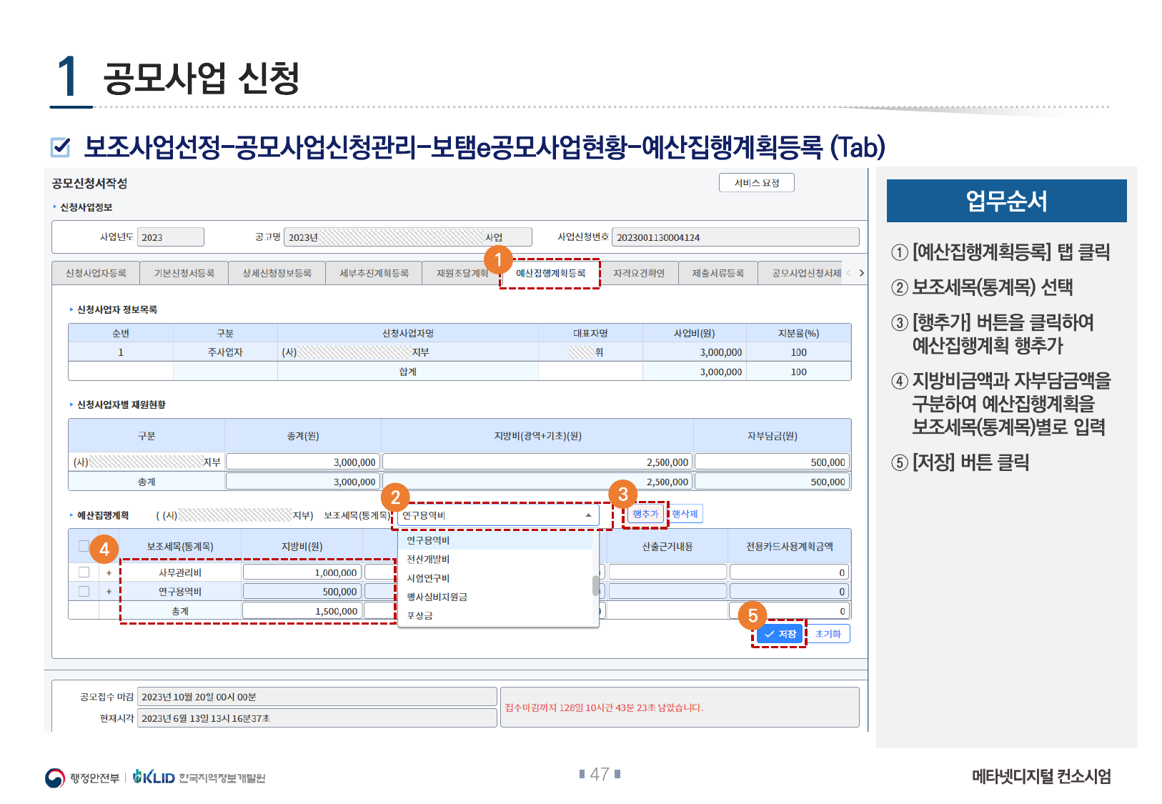Viewport: 1162px width, 804px height.
Task: Click the 사무관리비 지방비 amount field
Action: tap(302, 572)
